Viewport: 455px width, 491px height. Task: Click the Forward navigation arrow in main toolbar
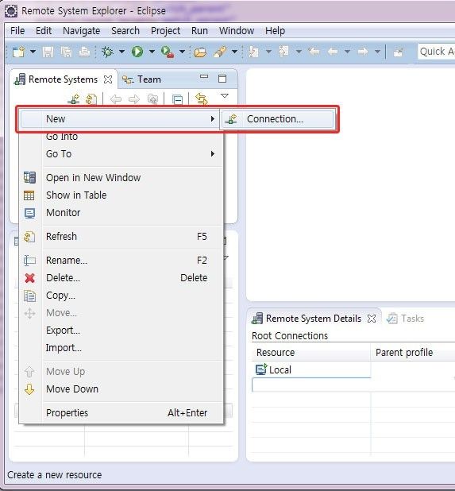[x=363, y=52]
